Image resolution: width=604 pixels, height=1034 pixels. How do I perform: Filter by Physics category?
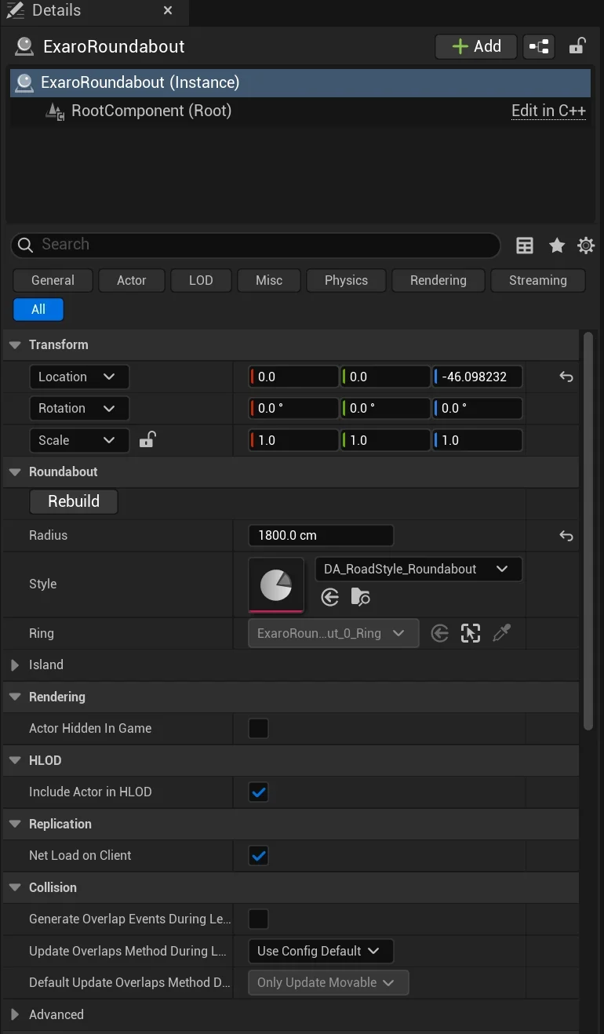(346, 280)
